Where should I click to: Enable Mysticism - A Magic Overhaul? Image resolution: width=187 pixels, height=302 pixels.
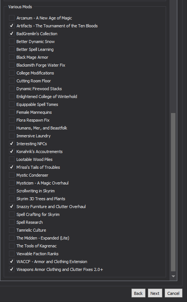coord(12,183)
